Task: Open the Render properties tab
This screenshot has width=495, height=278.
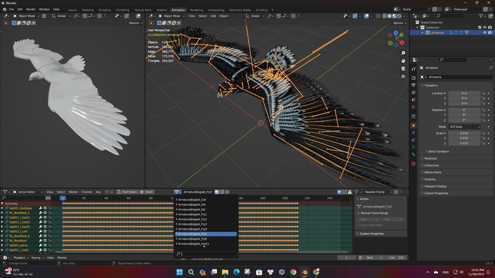Action: (413, 78)
